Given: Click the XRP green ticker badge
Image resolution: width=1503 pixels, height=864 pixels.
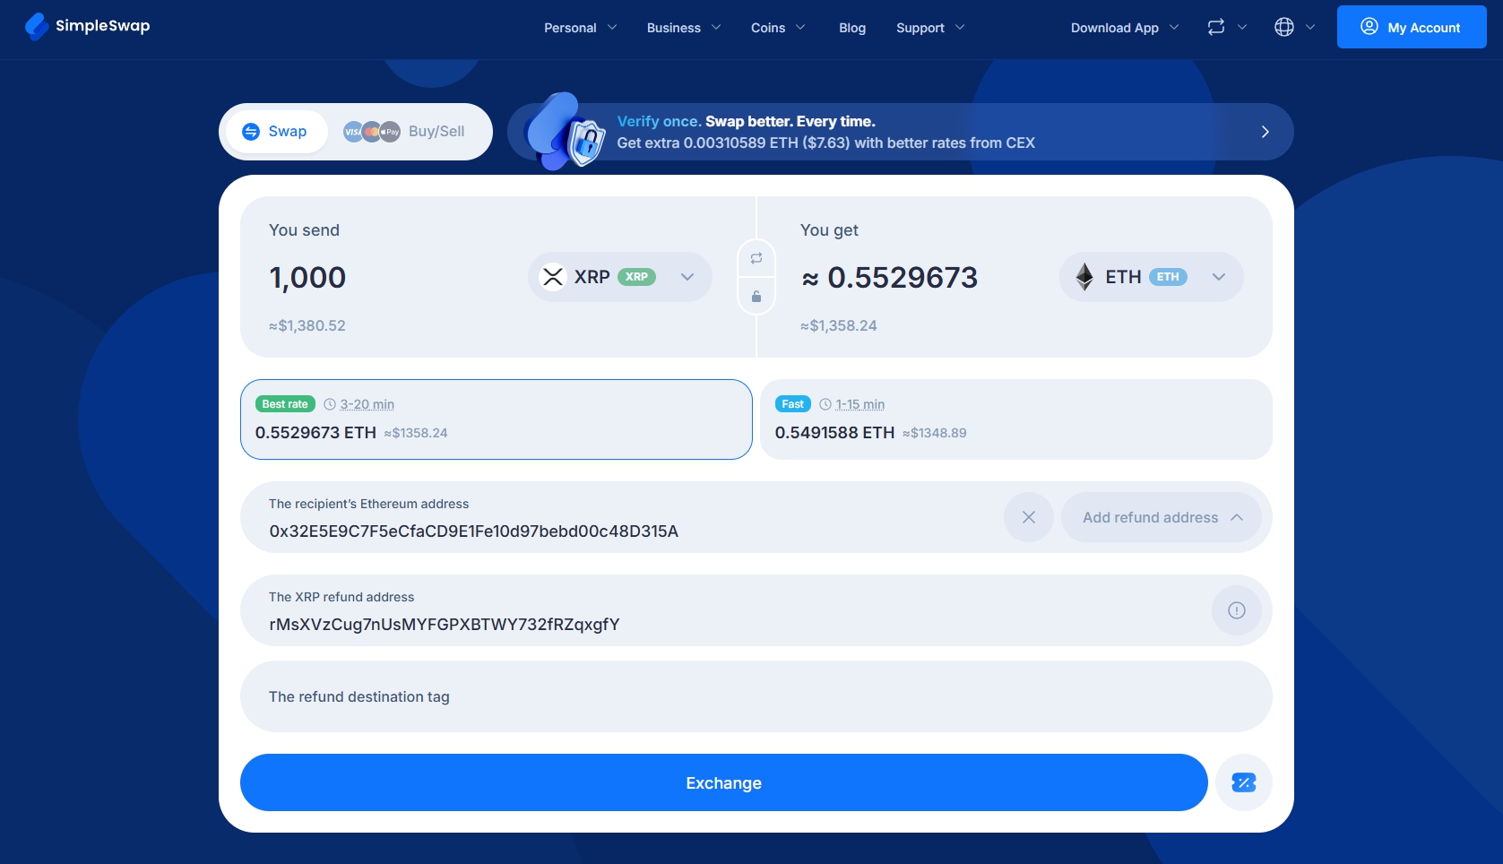Looking at the screenshot, I should coord(636,277).
